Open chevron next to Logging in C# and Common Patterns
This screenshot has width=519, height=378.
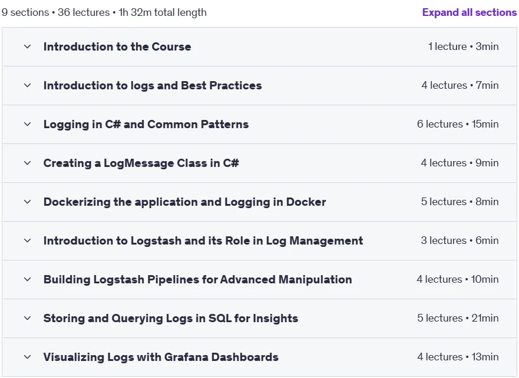click(x=28, y=124)
